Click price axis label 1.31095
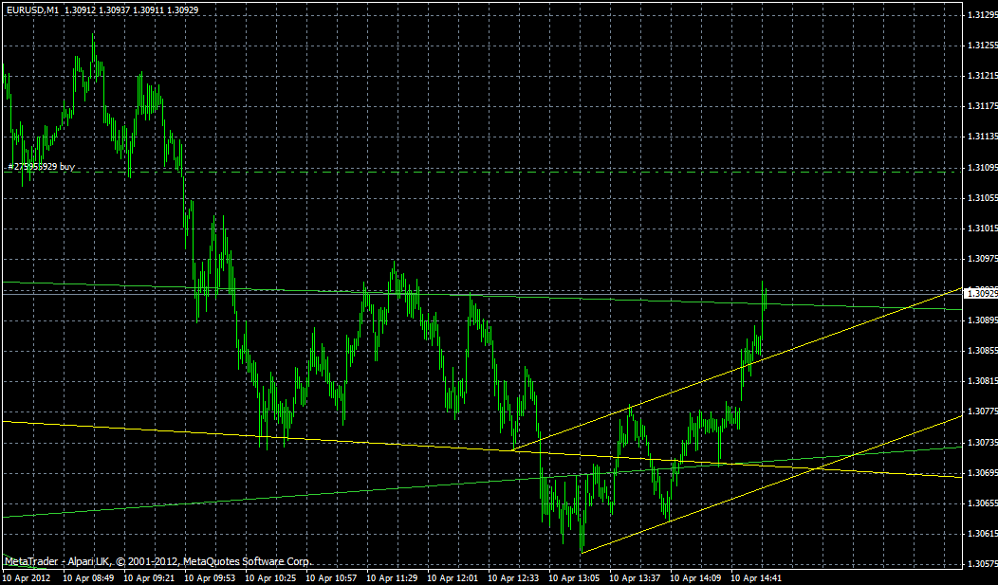Image resolution: width=998 pixels, height=585 pixels. [981, 167]
